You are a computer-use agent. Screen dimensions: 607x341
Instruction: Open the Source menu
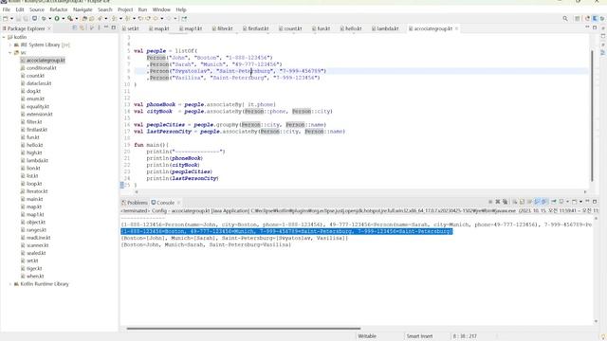point(37,9)
